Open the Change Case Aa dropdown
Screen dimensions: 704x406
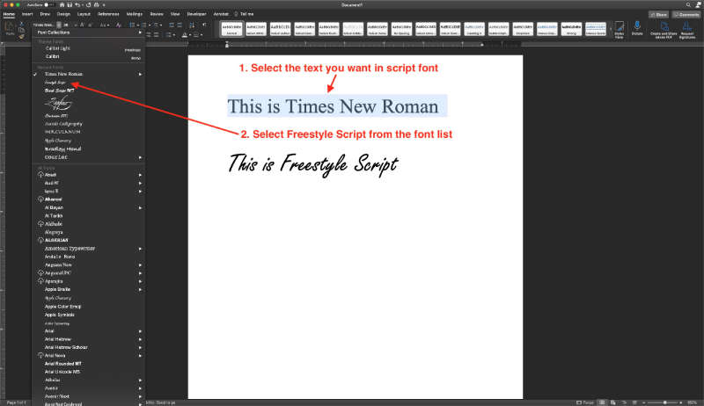coord(104,25)
